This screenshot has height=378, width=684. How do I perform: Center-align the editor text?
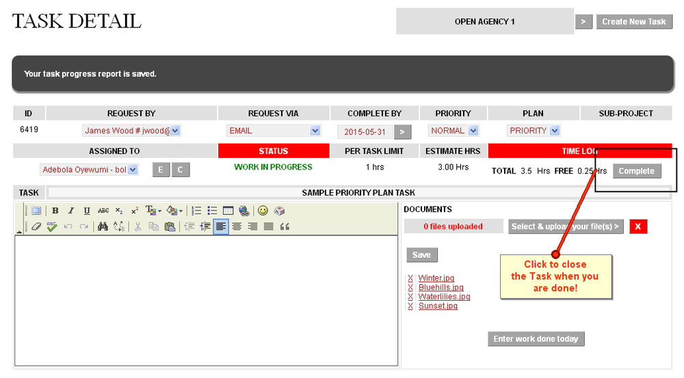[237, 227]
